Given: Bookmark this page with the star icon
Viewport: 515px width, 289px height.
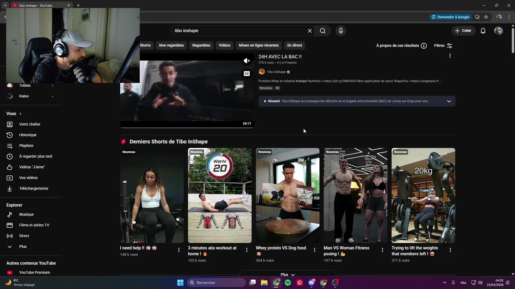Looking at the screenshot, I should pyautogui.click(x=486, y=17).
